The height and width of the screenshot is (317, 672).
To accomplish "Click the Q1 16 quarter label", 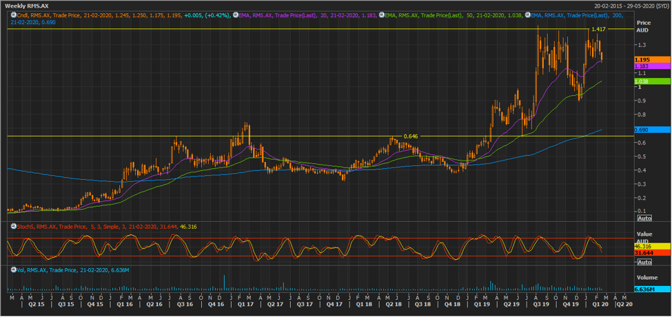I will click(x=125, y=304).
